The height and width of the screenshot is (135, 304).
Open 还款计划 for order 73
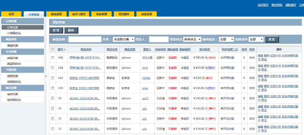pyautogui.click(x=276, y=117)
